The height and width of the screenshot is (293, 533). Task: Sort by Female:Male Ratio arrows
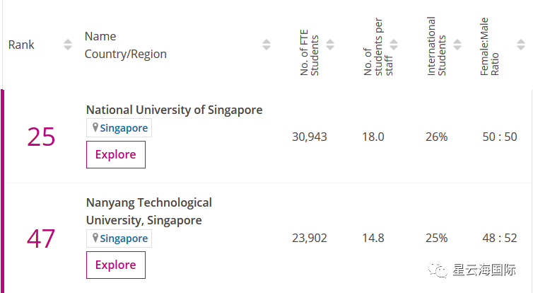pos(521,45)
